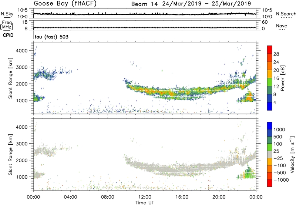Click the Freq. [MHz] label
Image resolution: width=296 pixels, height=205 pixels.
point(7,25)
